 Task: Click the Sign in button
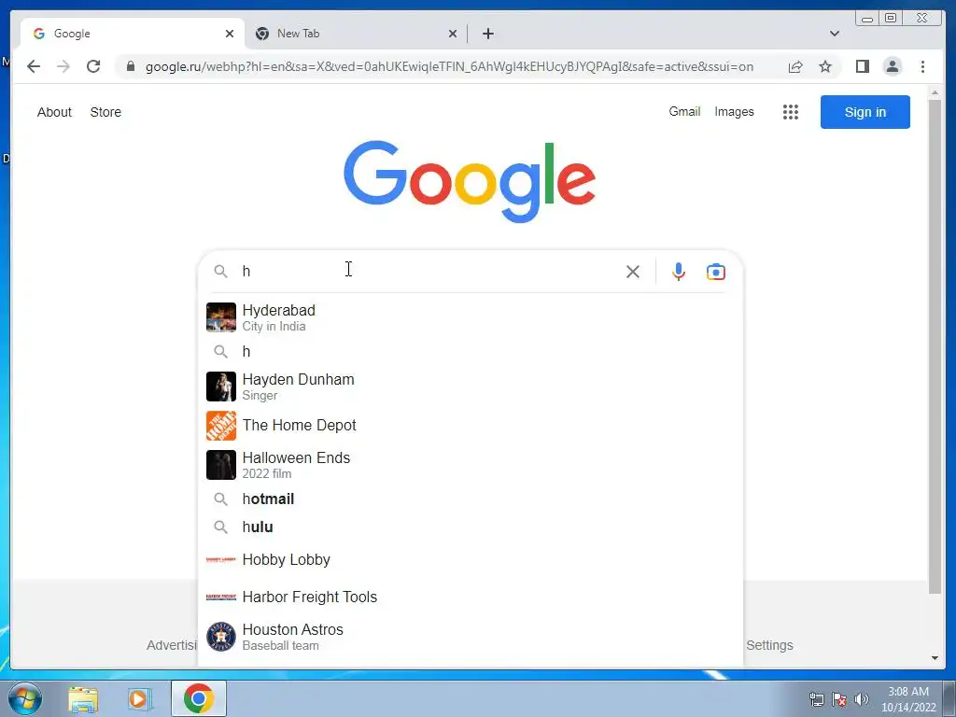[x=865, y=112]
